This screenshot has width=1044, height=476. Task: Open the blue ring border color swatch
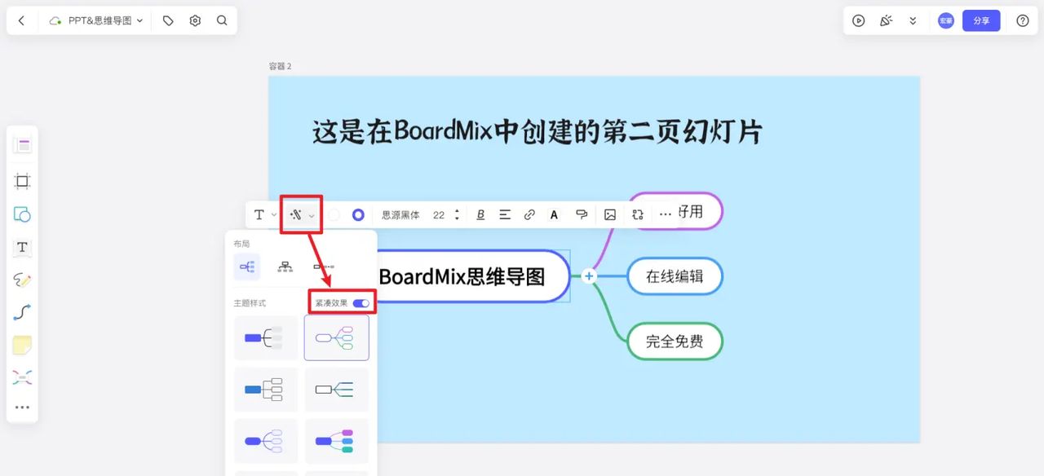coord(358,215)
